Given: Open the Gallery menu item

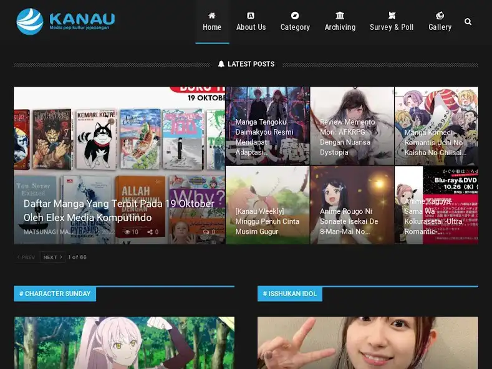Looking at the screenshot, I should pos(440,22).
